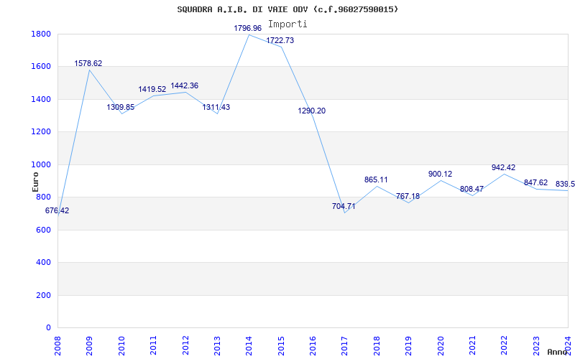The height and width of the screenshot is (359, 575).
Task: Click the 2009 x-axis year label
Action: point(90,345)
